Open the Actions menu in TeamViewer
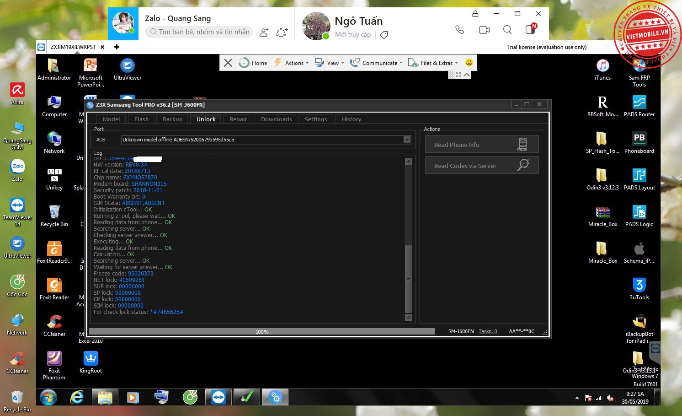The height and width of the screenshot is (416, 682). [x=291, y=63]
